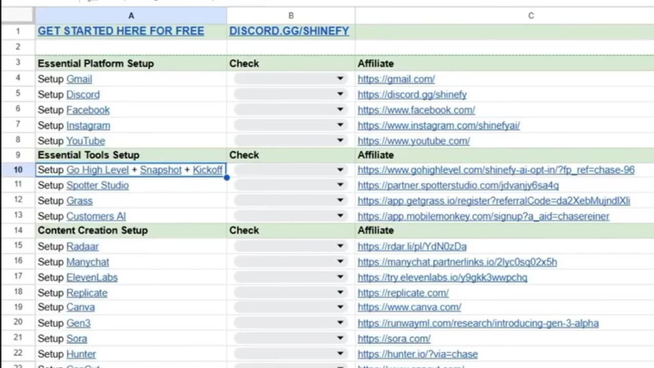The height and width of the screenshot is (368, 654).
Task: Open the Check dropdown for Spotter Studio row
Action: tap(290, 185)
